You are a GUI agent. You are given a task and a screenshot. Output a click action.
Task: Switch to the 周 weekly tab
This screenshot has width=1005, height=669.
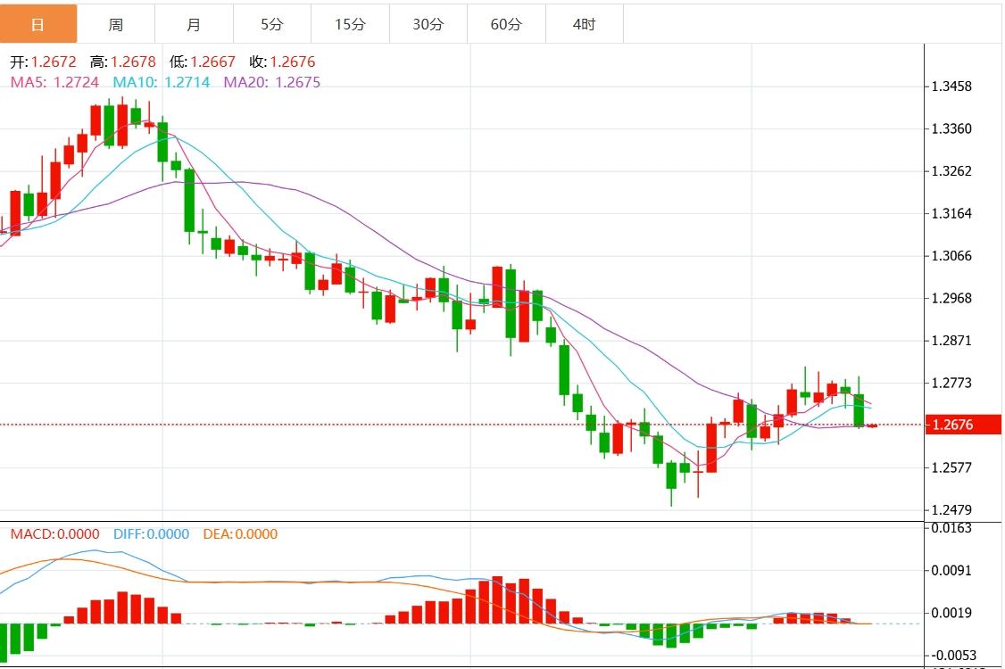point(116,24)
